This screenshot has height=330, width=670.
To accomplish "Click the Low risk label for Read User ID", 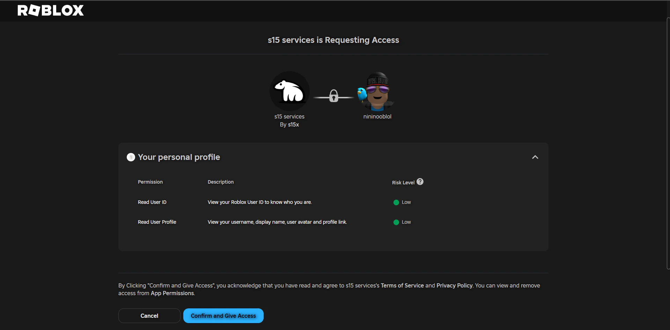I will [x=406, y=202].
